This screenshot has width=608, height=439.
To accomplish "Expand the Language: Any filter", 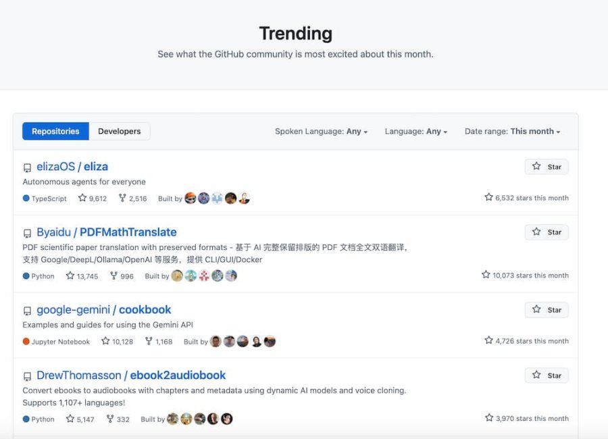I will 415,132.
